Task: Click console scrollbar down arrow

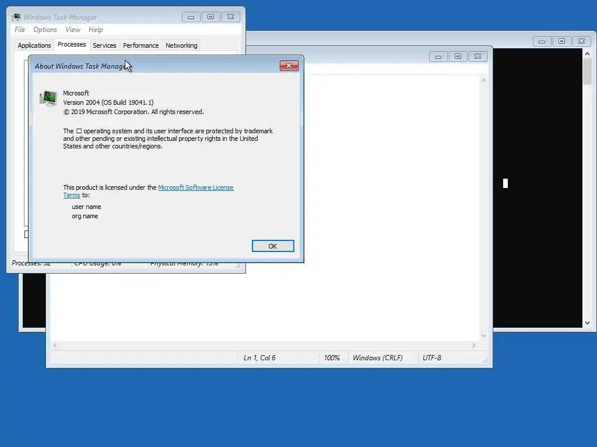Action: pyautogui.click(x=587, y=322)
